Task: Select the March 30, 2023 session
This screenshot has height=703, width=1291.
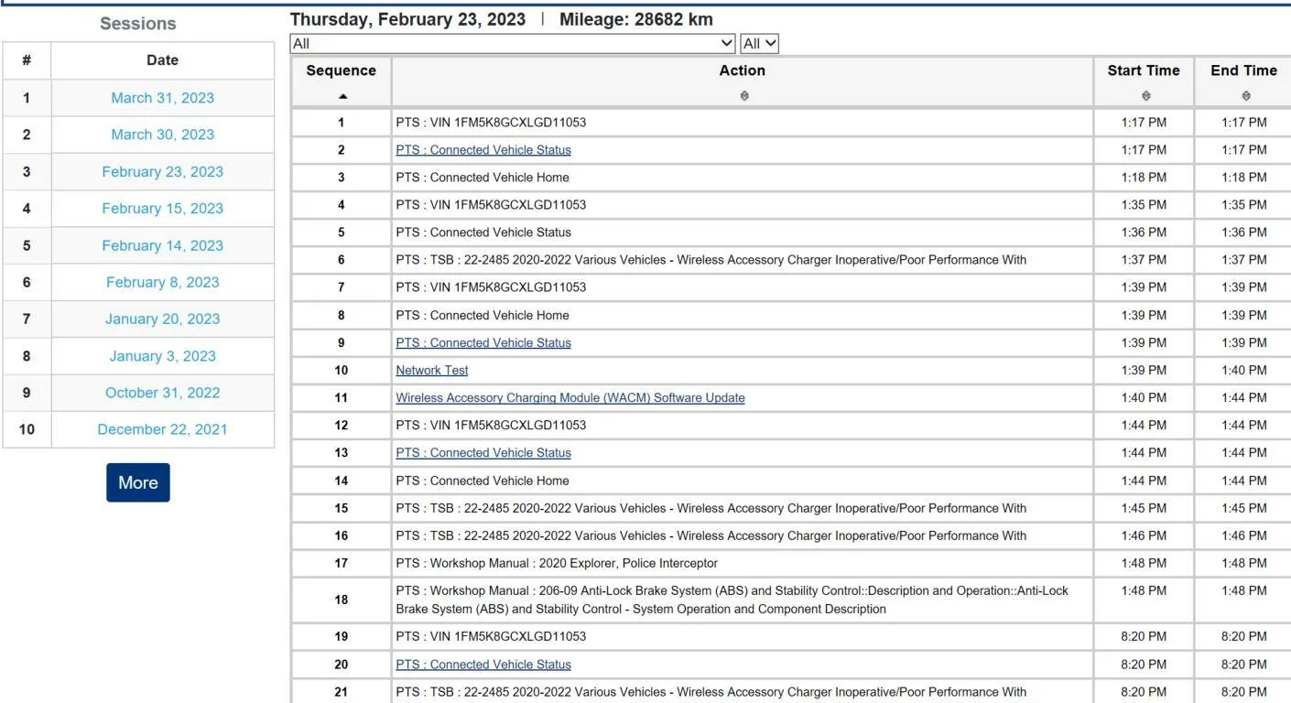Action: coord(162,135)
